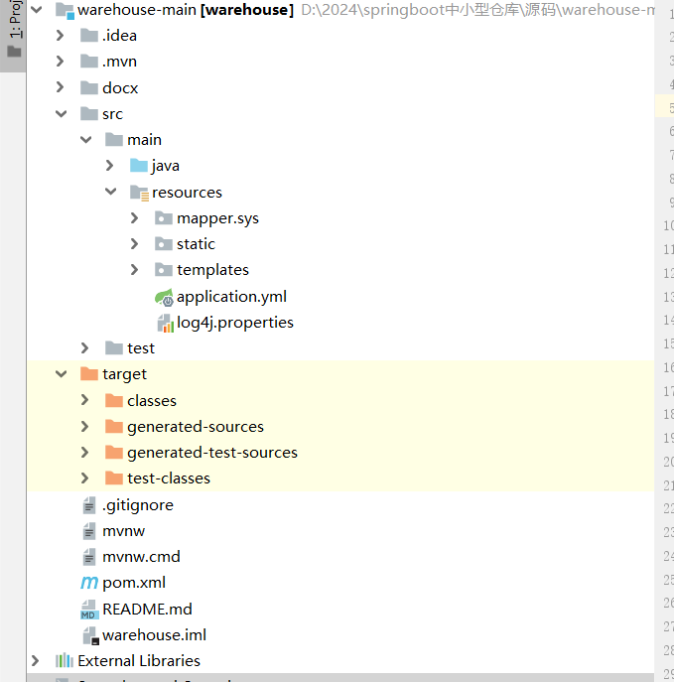Click the .gitignore file icon
Screen dimensions: 674x682
click(89, 505)
